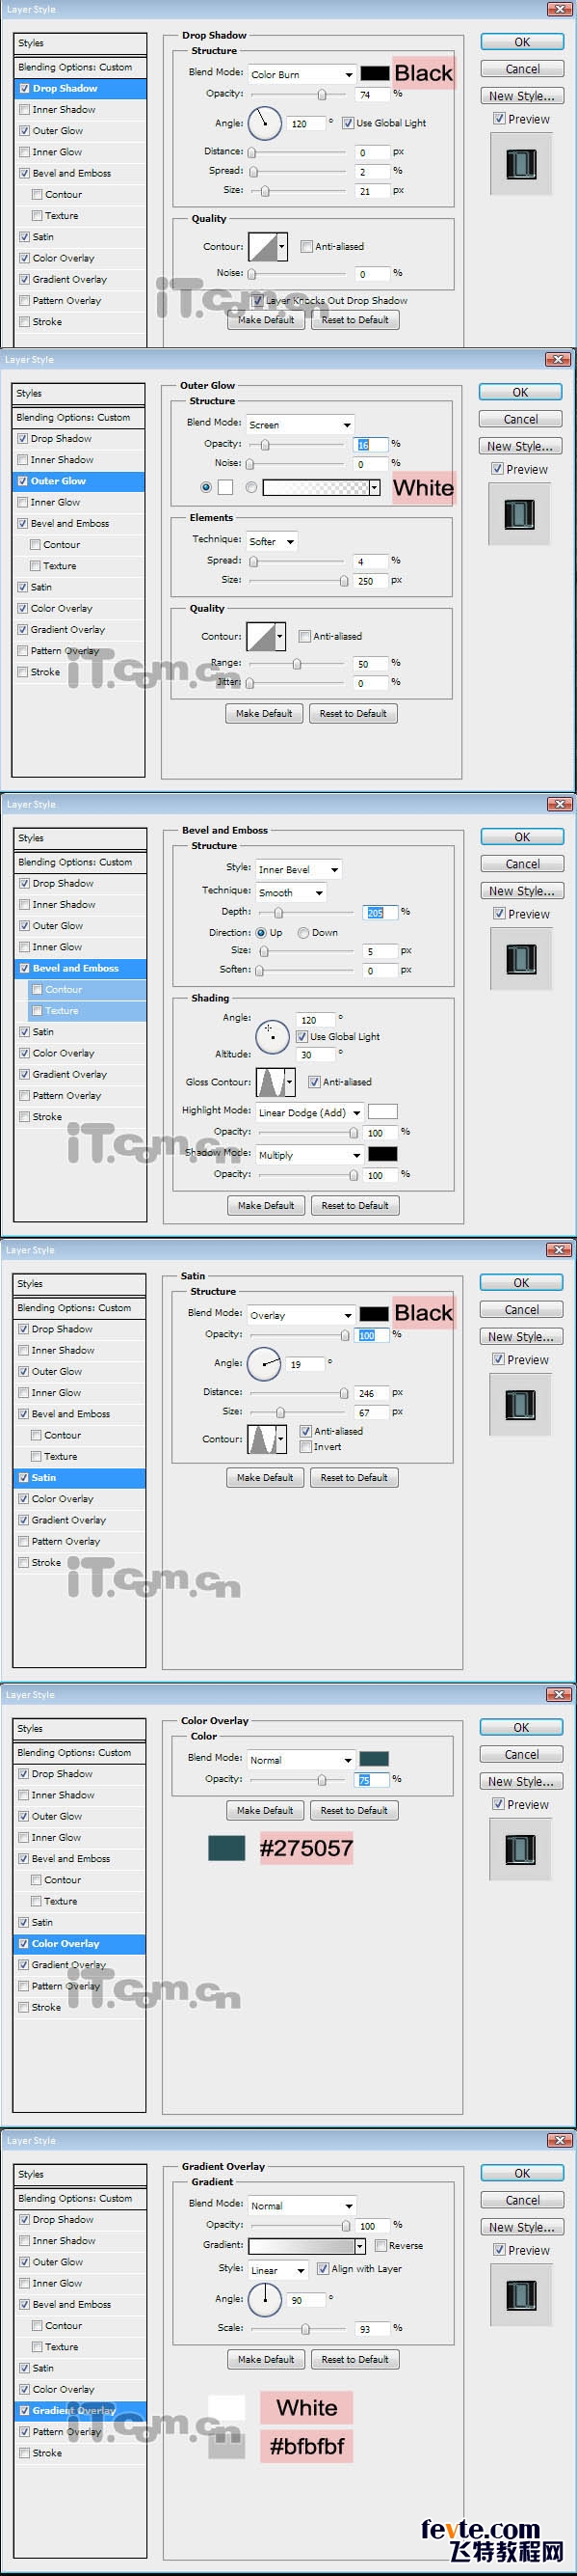Click Reset to Default in Bevel and Emboss
This screenshot has height=2576, width=577.
tap(355, 1205)
